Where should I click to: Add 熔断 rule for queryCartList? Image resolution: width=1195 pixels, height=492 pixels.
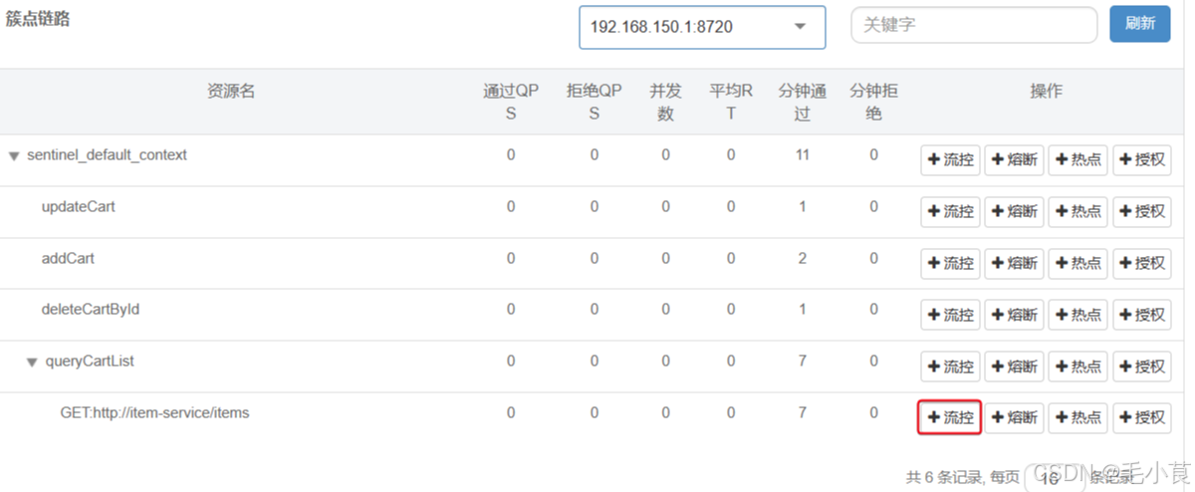(1014, 367)
